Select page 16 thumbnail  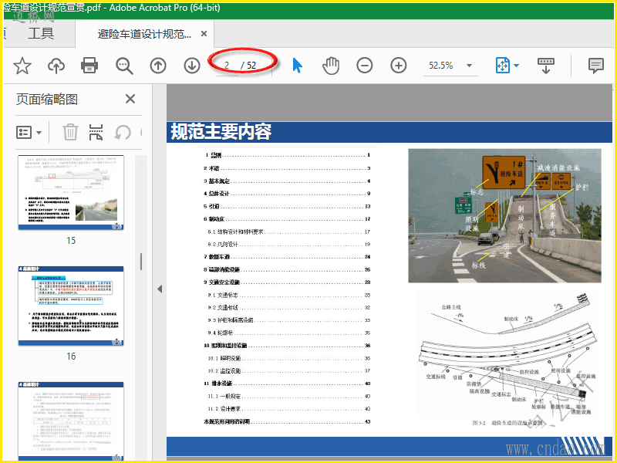(71, 306)
